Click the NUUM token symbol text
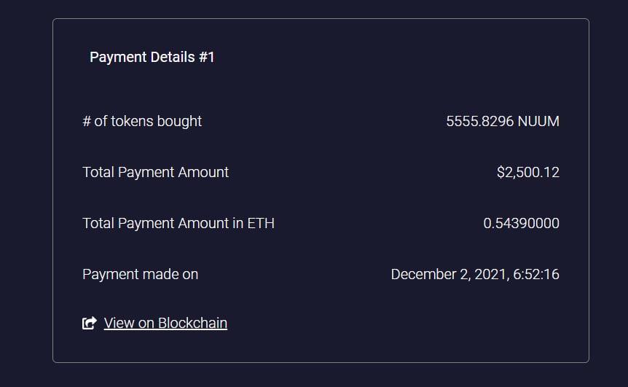The width and height of the screenshot is (628, 387). pyautogui.click(x=538, y=121)
